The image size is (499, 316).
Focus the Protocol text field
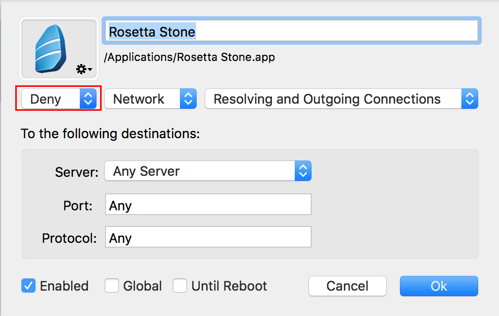tap(208, 237)
